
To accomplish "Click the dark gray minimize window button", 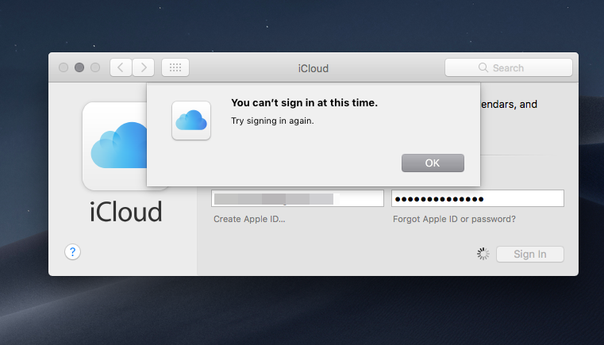I will 79,67.
